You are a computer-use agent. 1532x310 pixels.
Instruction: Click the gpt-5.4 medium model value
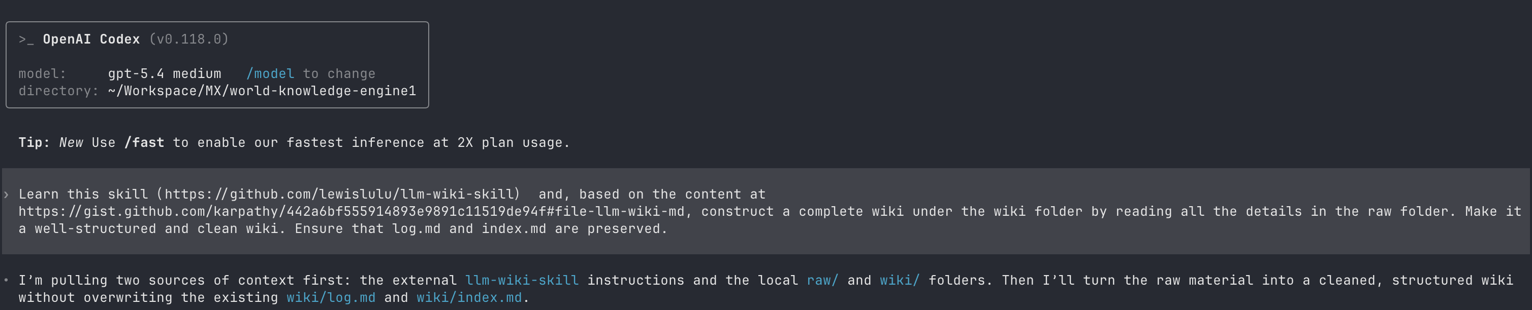164,74
